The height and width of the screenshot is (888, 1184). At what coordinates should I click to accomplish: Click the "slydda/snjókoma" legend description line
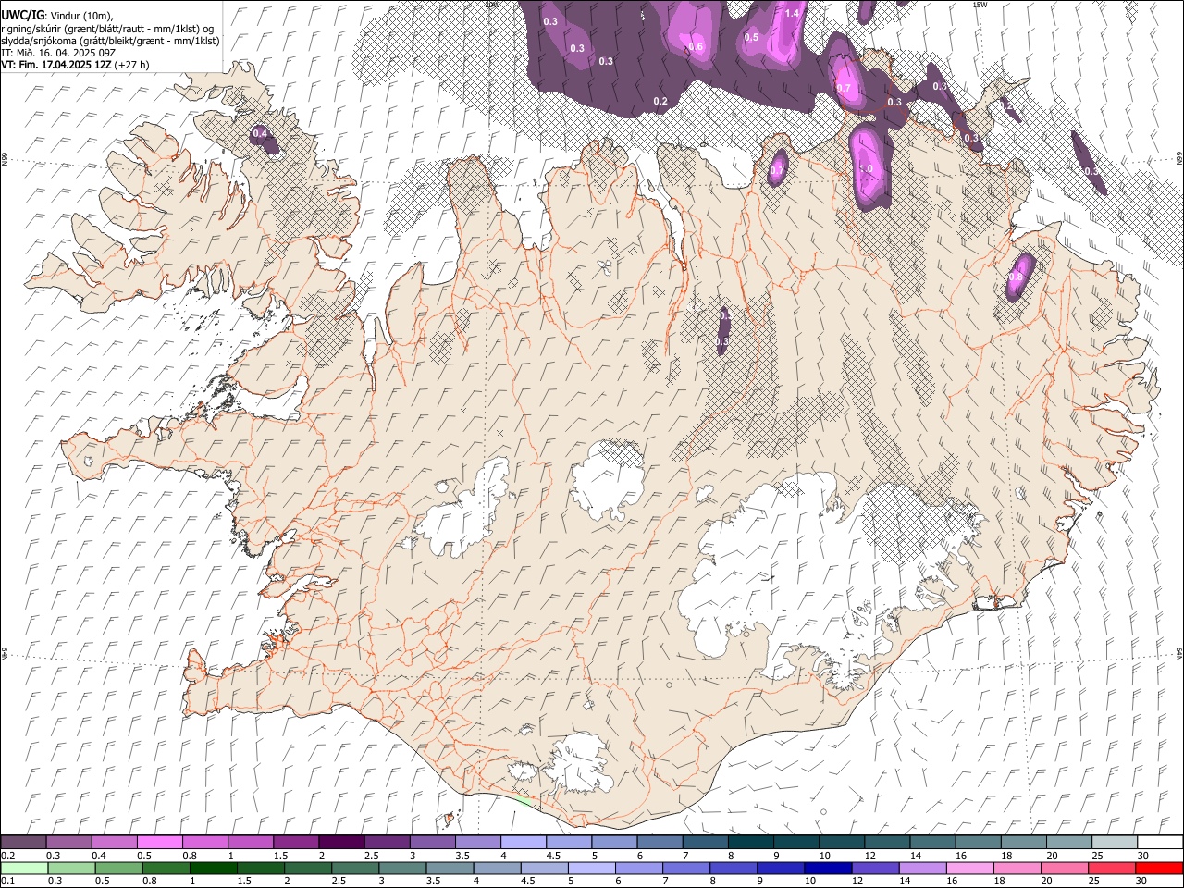click(111, 41)
